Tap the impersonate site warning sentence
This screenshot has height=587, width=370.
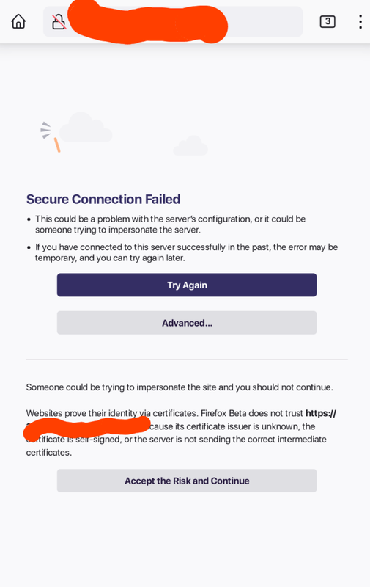coord(180,387)
